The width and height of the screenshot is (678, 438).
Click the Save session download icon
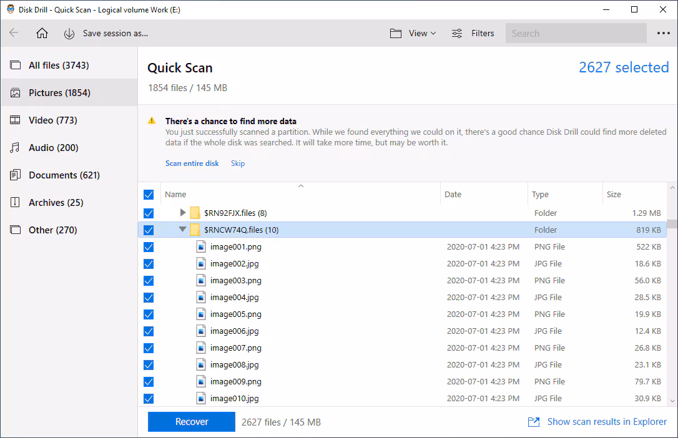coord(69,34)
